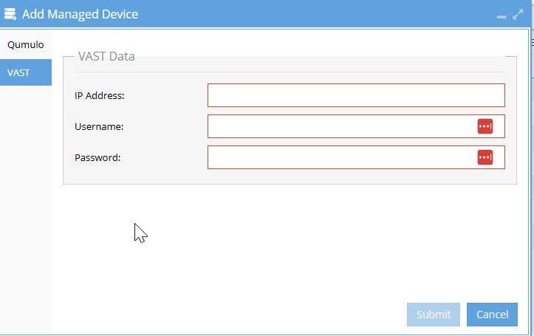Click into the Username text box
This screenshot has width=534, height=336.
(356, 126)
